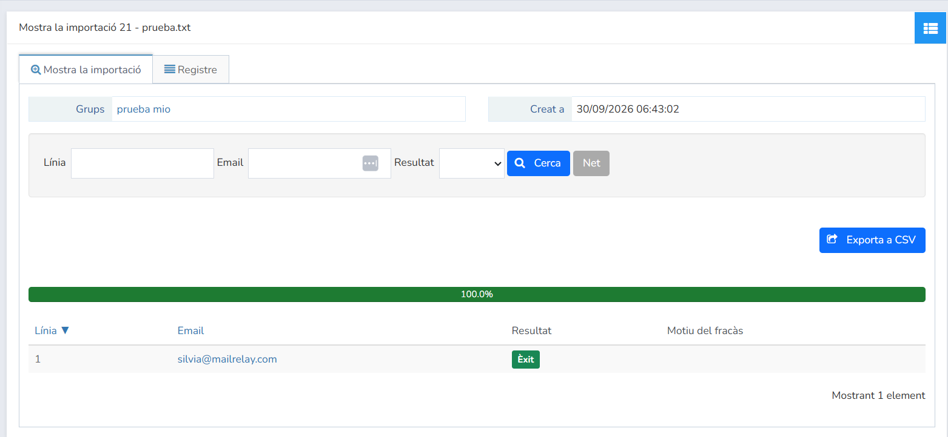Click the Resultat column header
This screenshot has height=437, width=948.
coord(532,330)
